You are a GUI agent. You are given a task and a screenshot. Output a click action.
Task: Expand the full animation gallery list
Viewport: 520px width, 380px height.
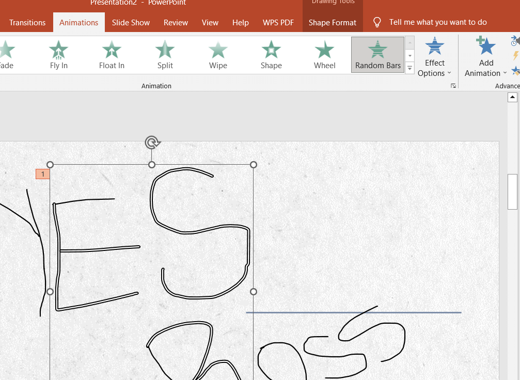[x=410, y=68]
